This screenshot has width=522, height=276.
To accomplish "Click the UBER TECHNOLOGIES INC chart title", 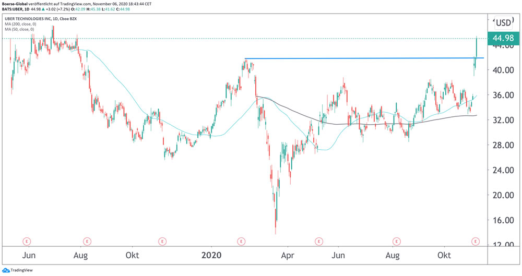I will tap(41, 19).
